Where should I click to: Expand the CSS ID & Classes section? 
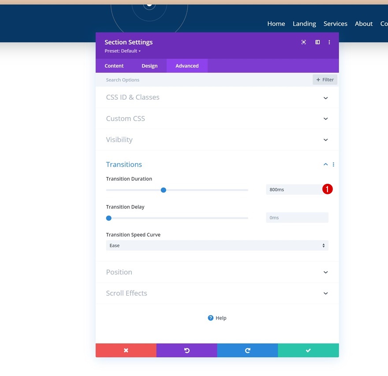pyautogui.click(x=217, y=97)
